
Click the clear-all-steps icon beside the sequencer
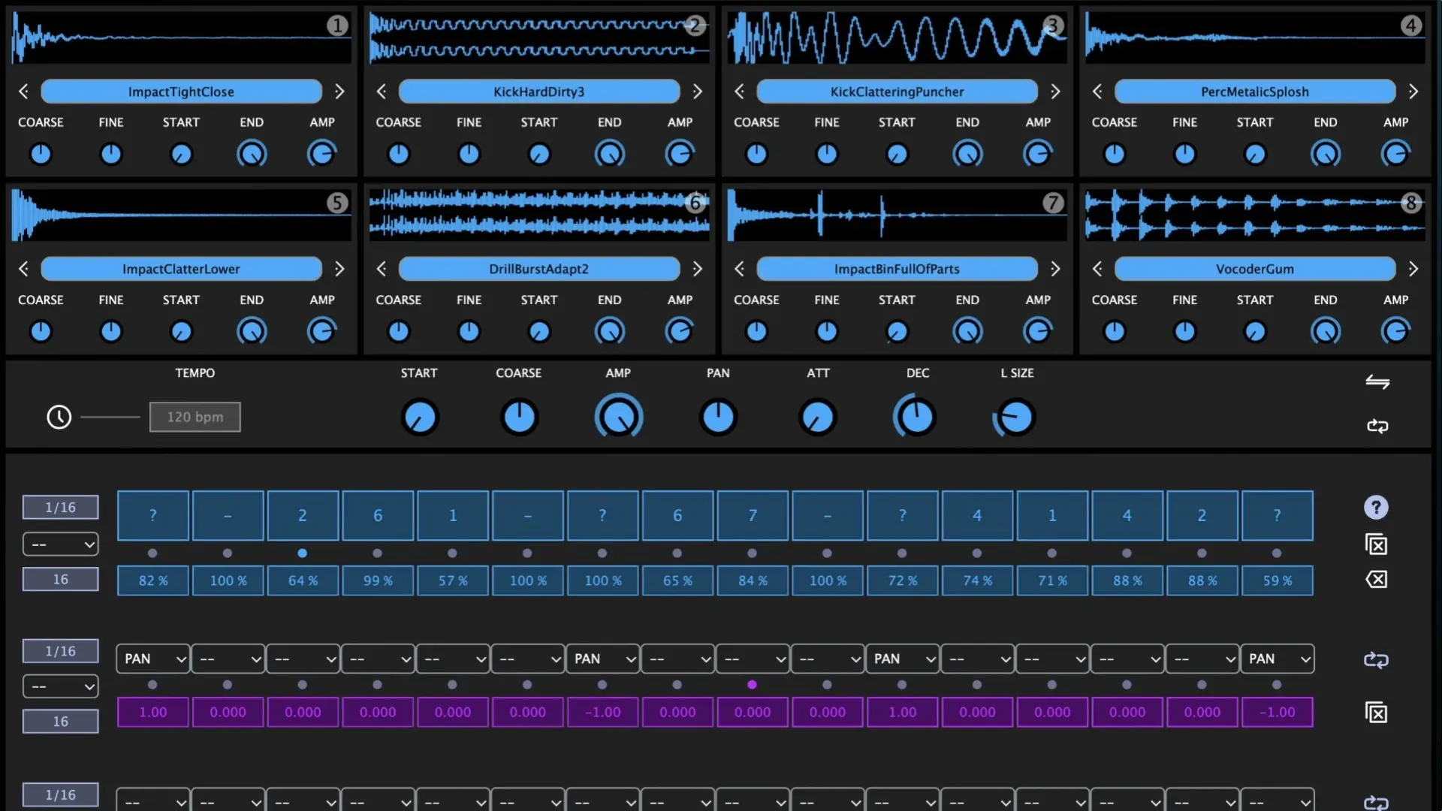click(1377, 544)
